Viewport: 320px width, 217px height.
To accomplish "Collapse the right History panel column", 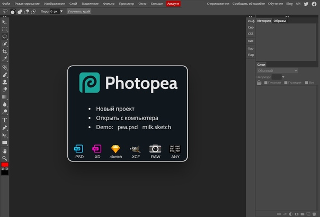I will click(x=287, y=16).
